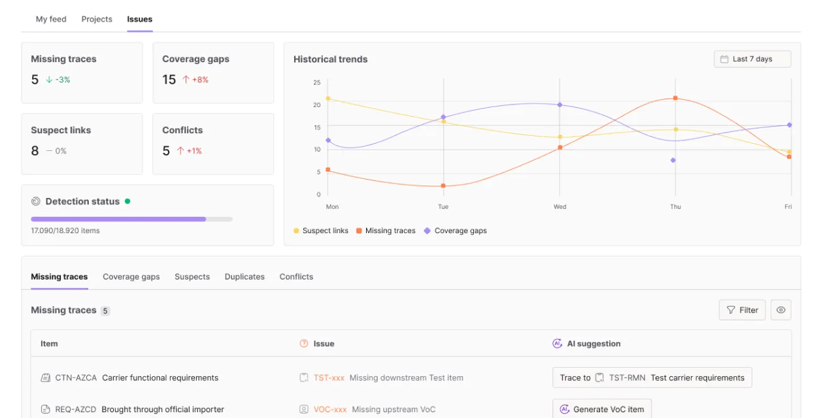Click the funnel icon in Filter button
821x418 pixels.
pos(731,310)
